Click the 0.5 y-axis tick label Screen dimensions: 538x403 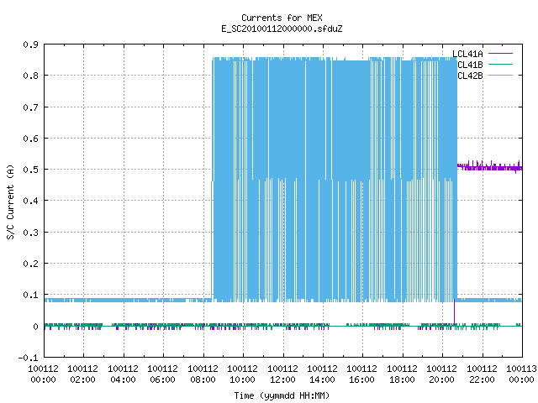(x=30, y=170)
